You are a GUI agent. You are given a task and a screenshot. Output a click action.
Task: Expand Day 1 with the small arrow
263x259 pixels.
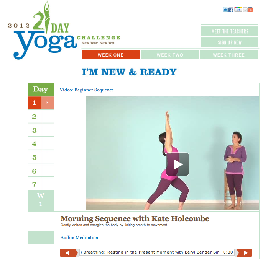(47, 103)
